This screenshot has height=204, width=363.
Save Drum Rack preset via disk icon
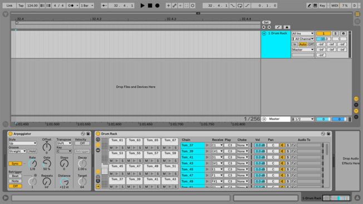(x=328, y=134)
